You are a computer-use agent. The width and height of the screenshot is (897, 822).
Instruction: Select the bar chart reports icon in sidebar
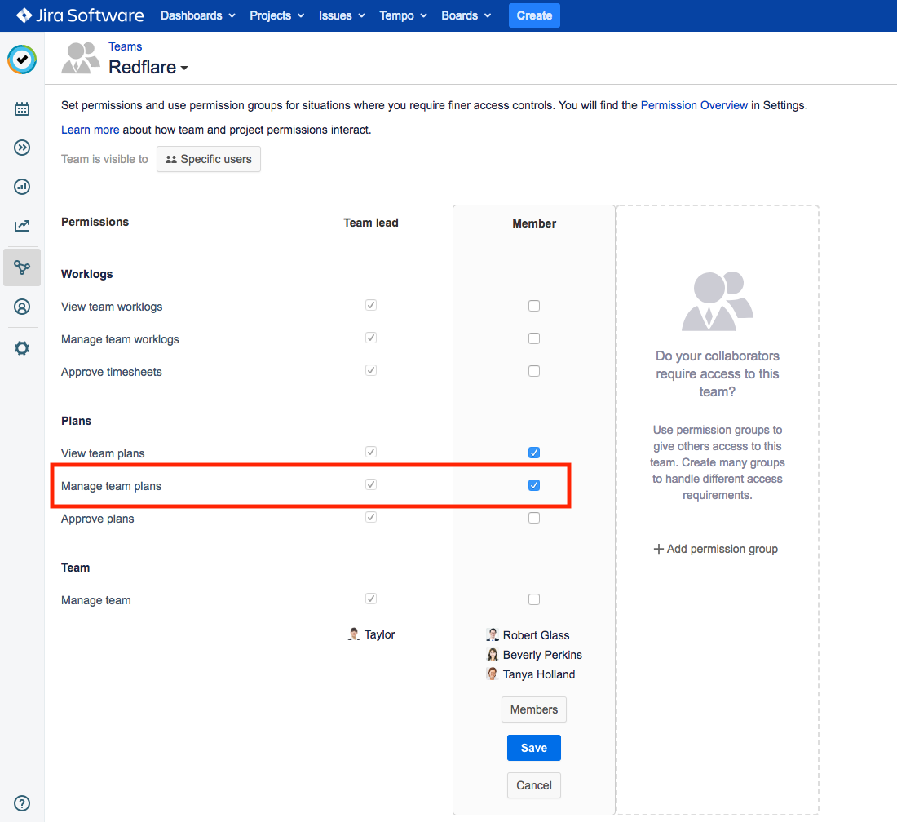pos(22,187)
